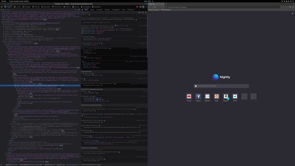Open the Performance panel tab
This screenshot has width=295, height=166.
[57, 7]
